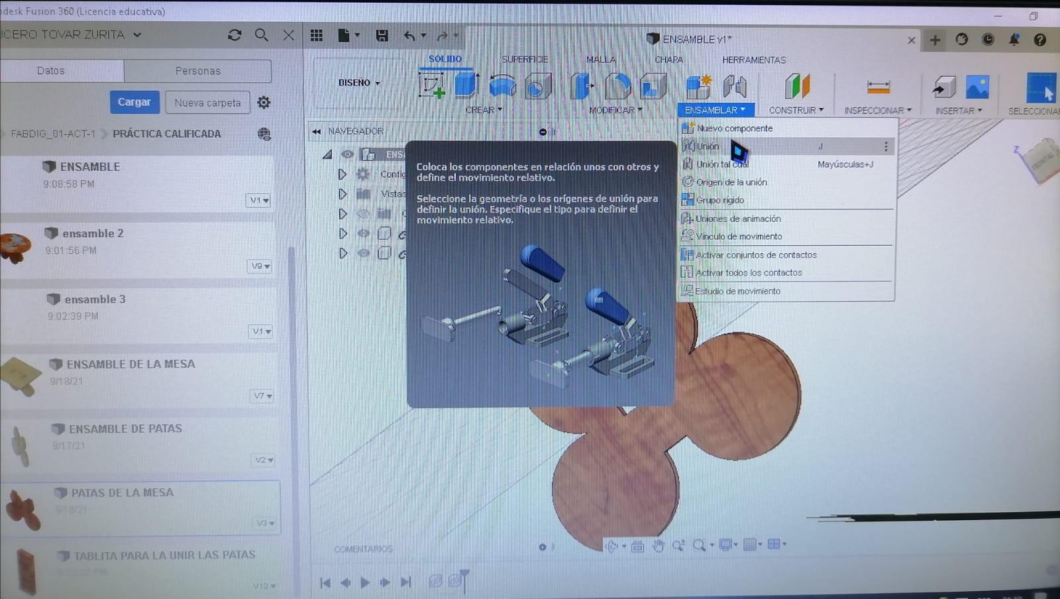The height and width of the screenshot is (599, 1060).
Task: Click the search icon in data panel
Action: pos(262,35)
